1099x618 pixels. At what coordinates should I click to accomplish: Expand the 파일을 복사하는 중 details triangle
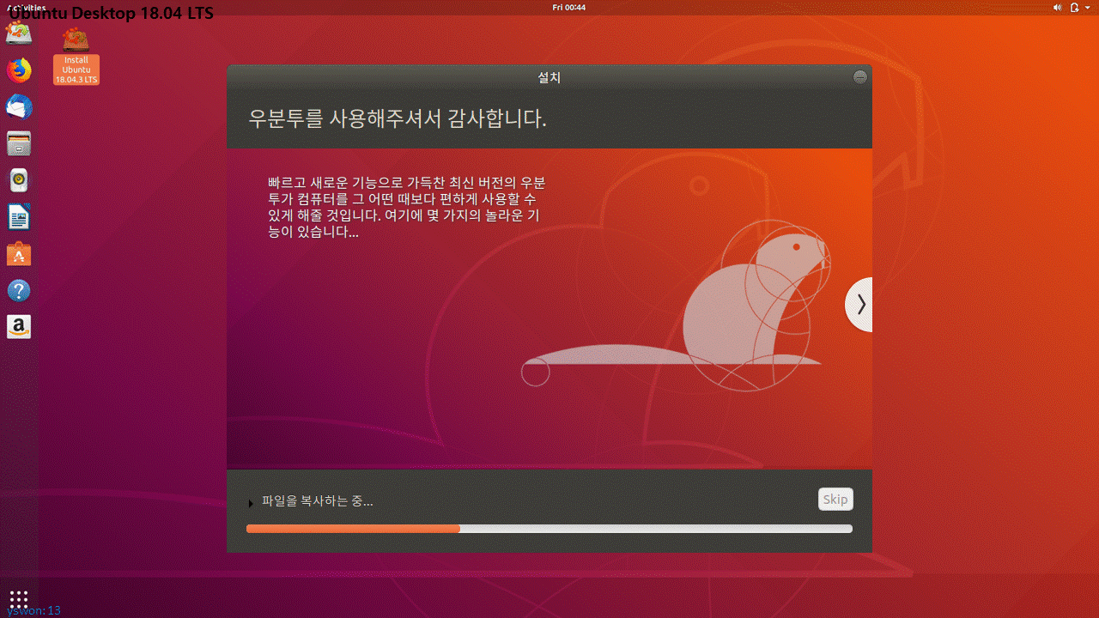[x=251, y=503]
